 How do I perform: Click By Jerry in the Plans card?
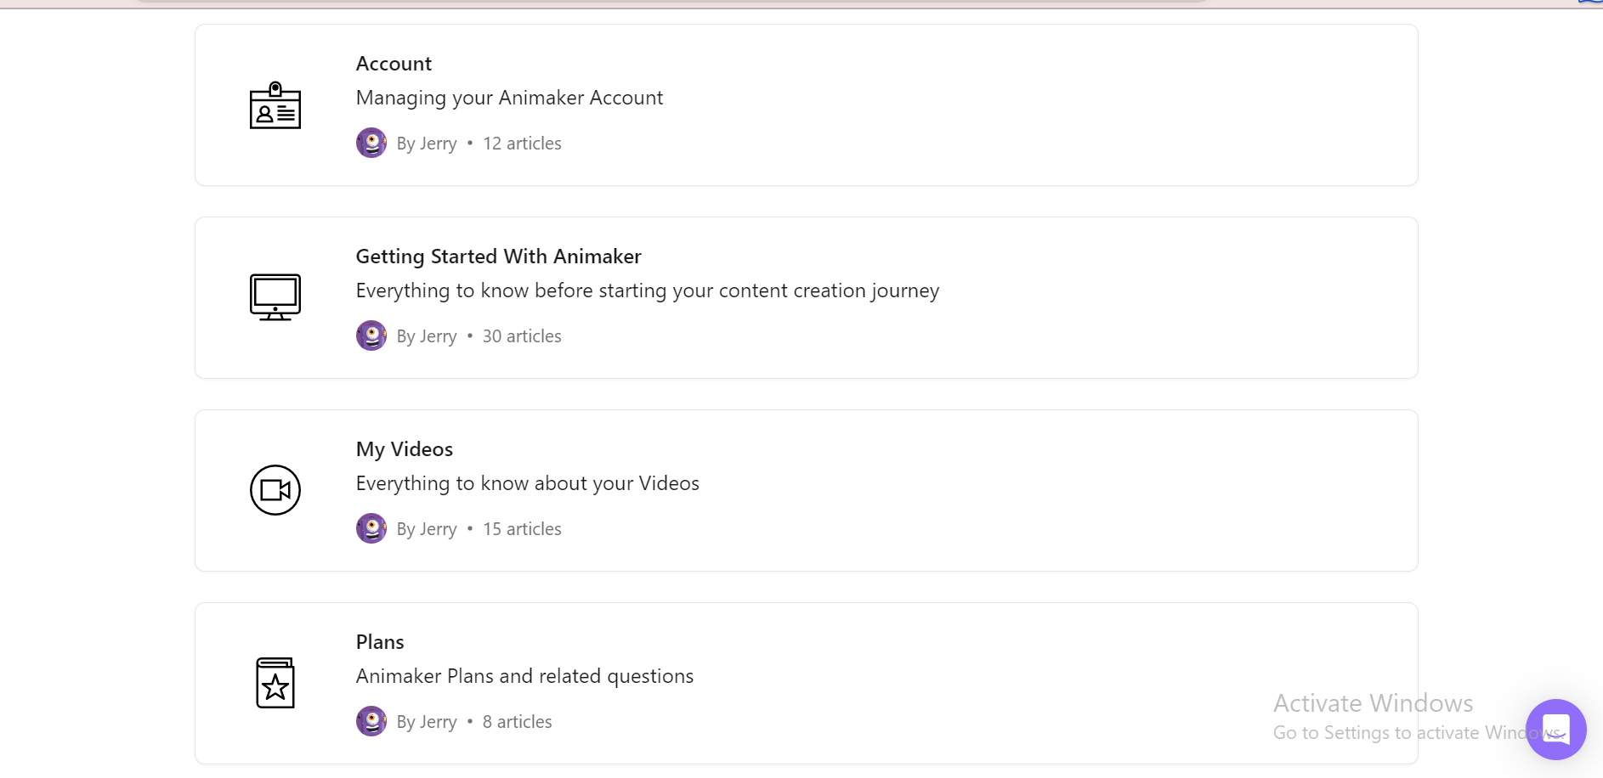coord(428,720)
